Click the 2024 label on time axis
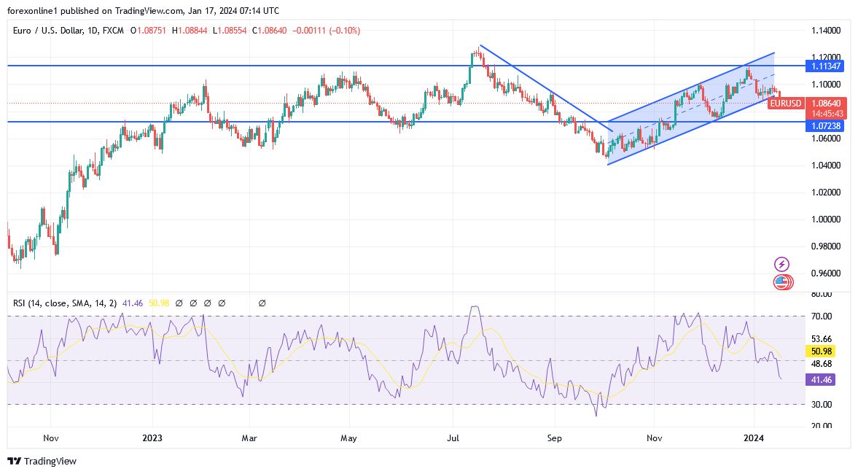 [x=752, y=439]
